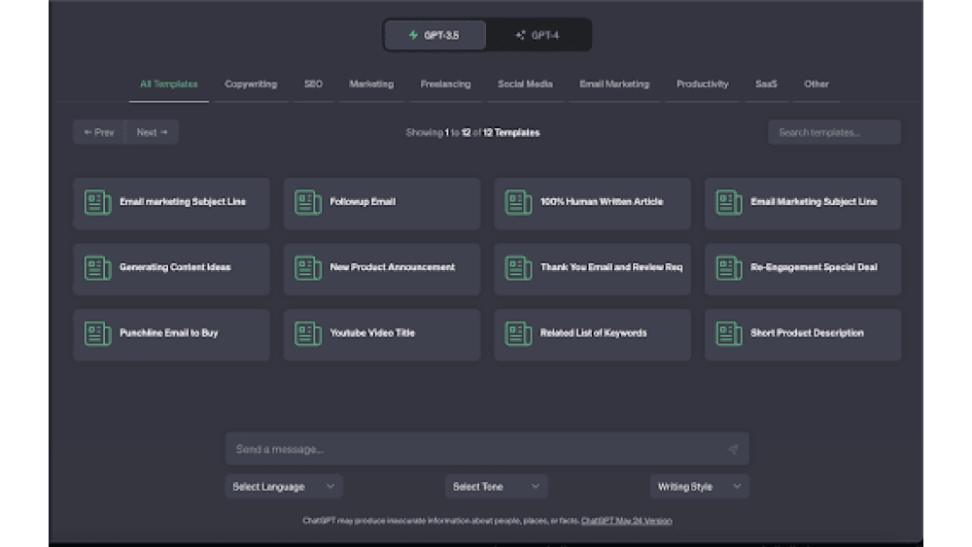The image size is (972, 547).
Task: Click the icon on Email marketing Subject Line card
Action: click(x=97, y=202)
